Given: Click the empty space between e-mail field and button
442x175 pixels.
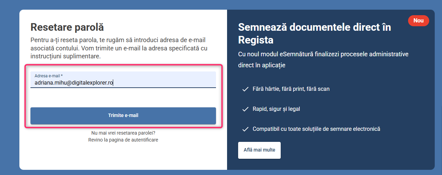Looking at the screenshot, I should 123,98.
